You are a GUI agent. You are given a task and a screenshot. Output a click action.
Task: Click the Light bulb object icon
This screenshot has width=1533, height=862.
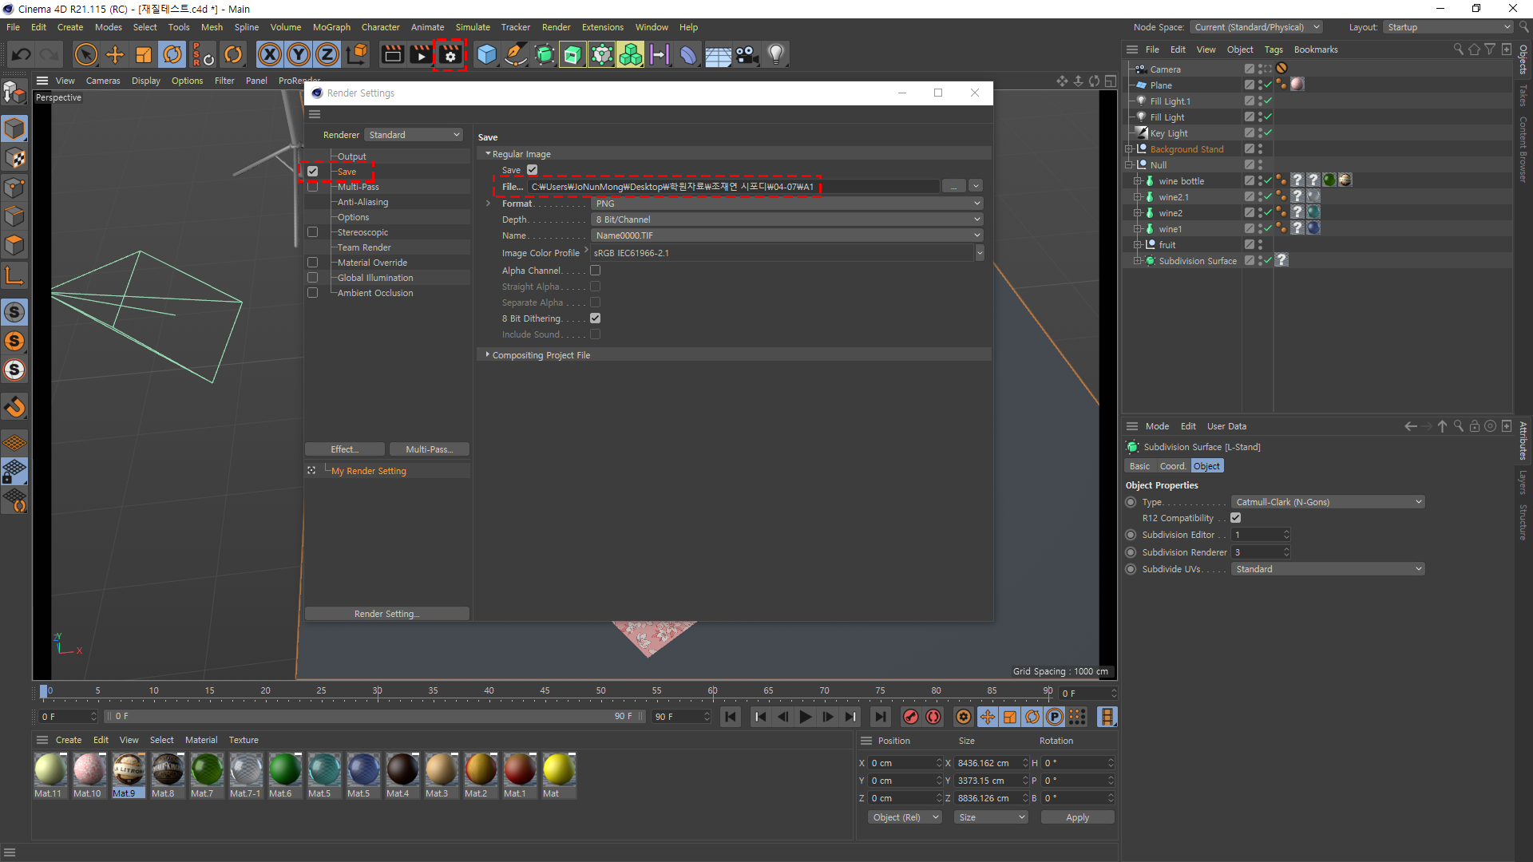coord(775,55)
